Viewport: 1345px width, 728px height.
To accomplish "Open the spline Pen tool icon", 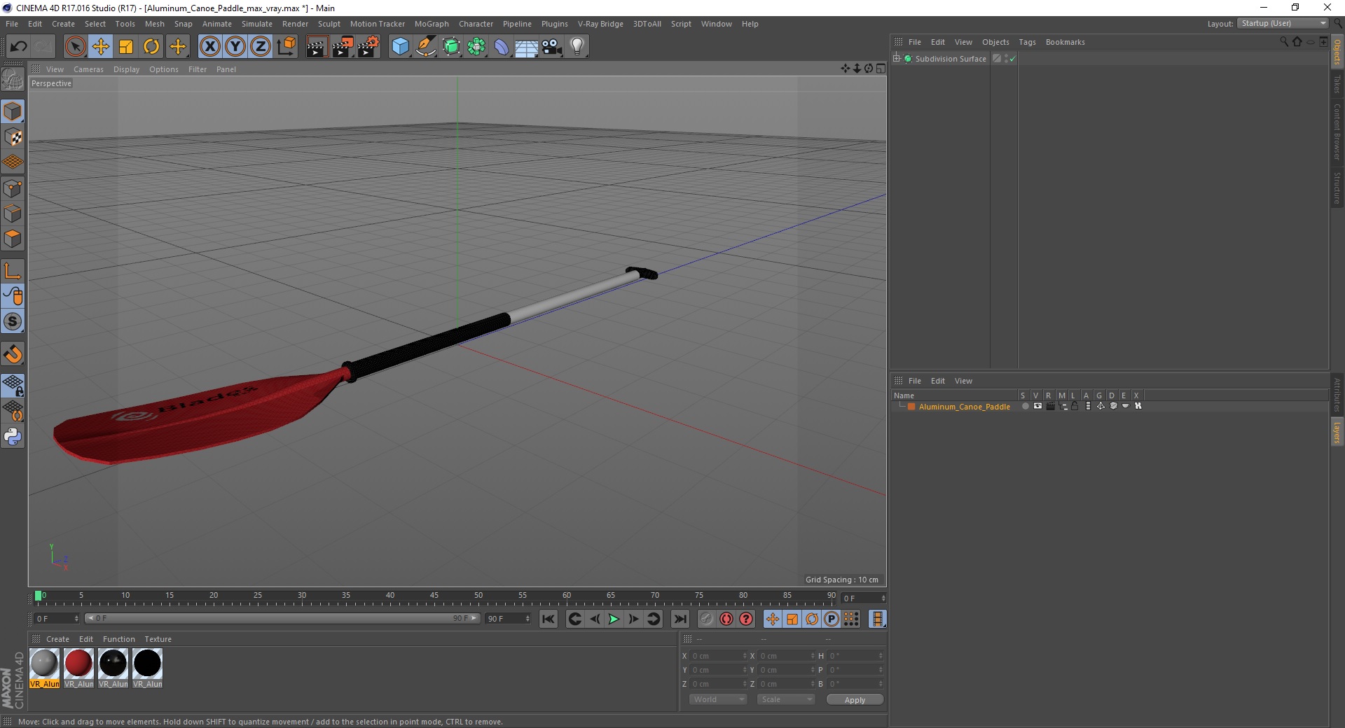I will point(426,47).
